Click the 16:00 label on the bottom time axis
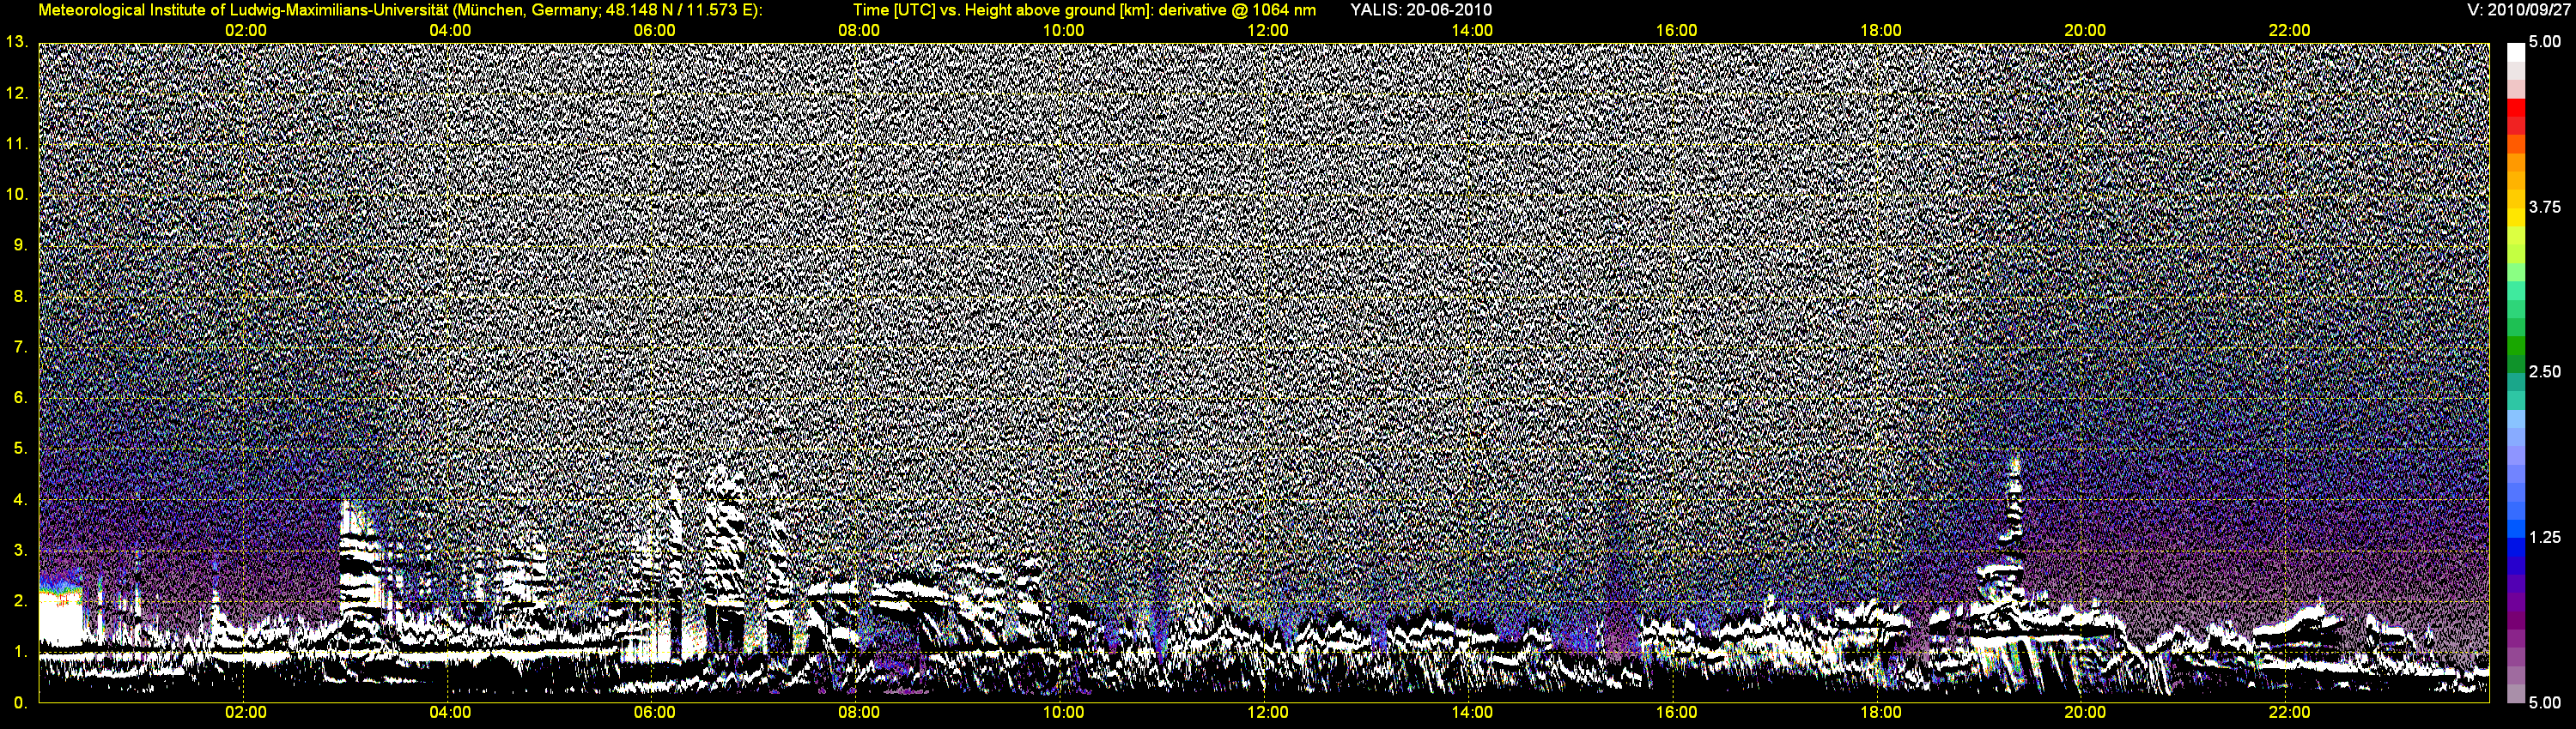Image resolution: width=2576 pixels, height=729 pixels. (x=1676, y=712)
